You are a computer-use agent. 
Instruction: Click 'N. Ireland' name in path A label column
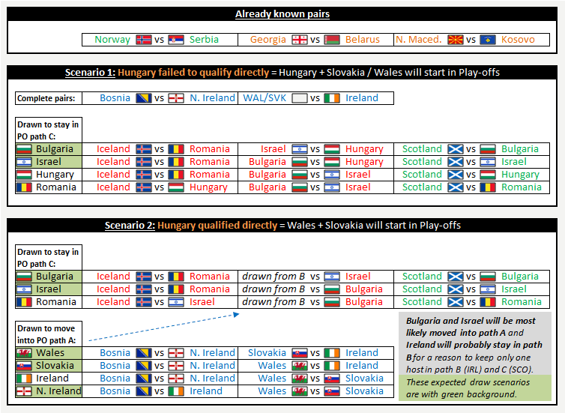[x=58, y=391]
